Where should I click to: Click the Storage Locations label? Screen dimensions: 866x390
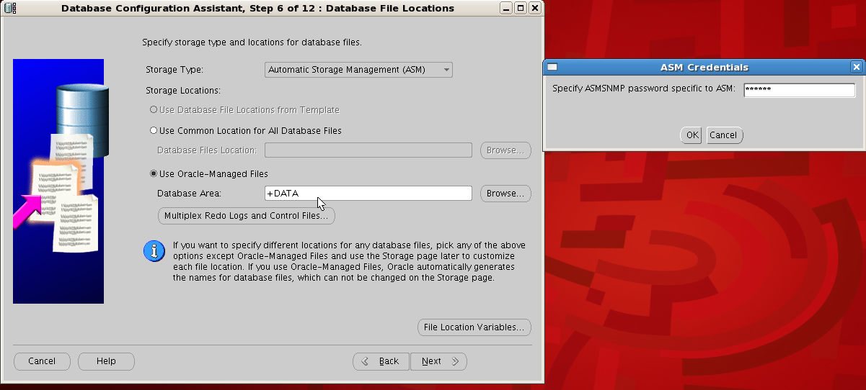point(183,91)
